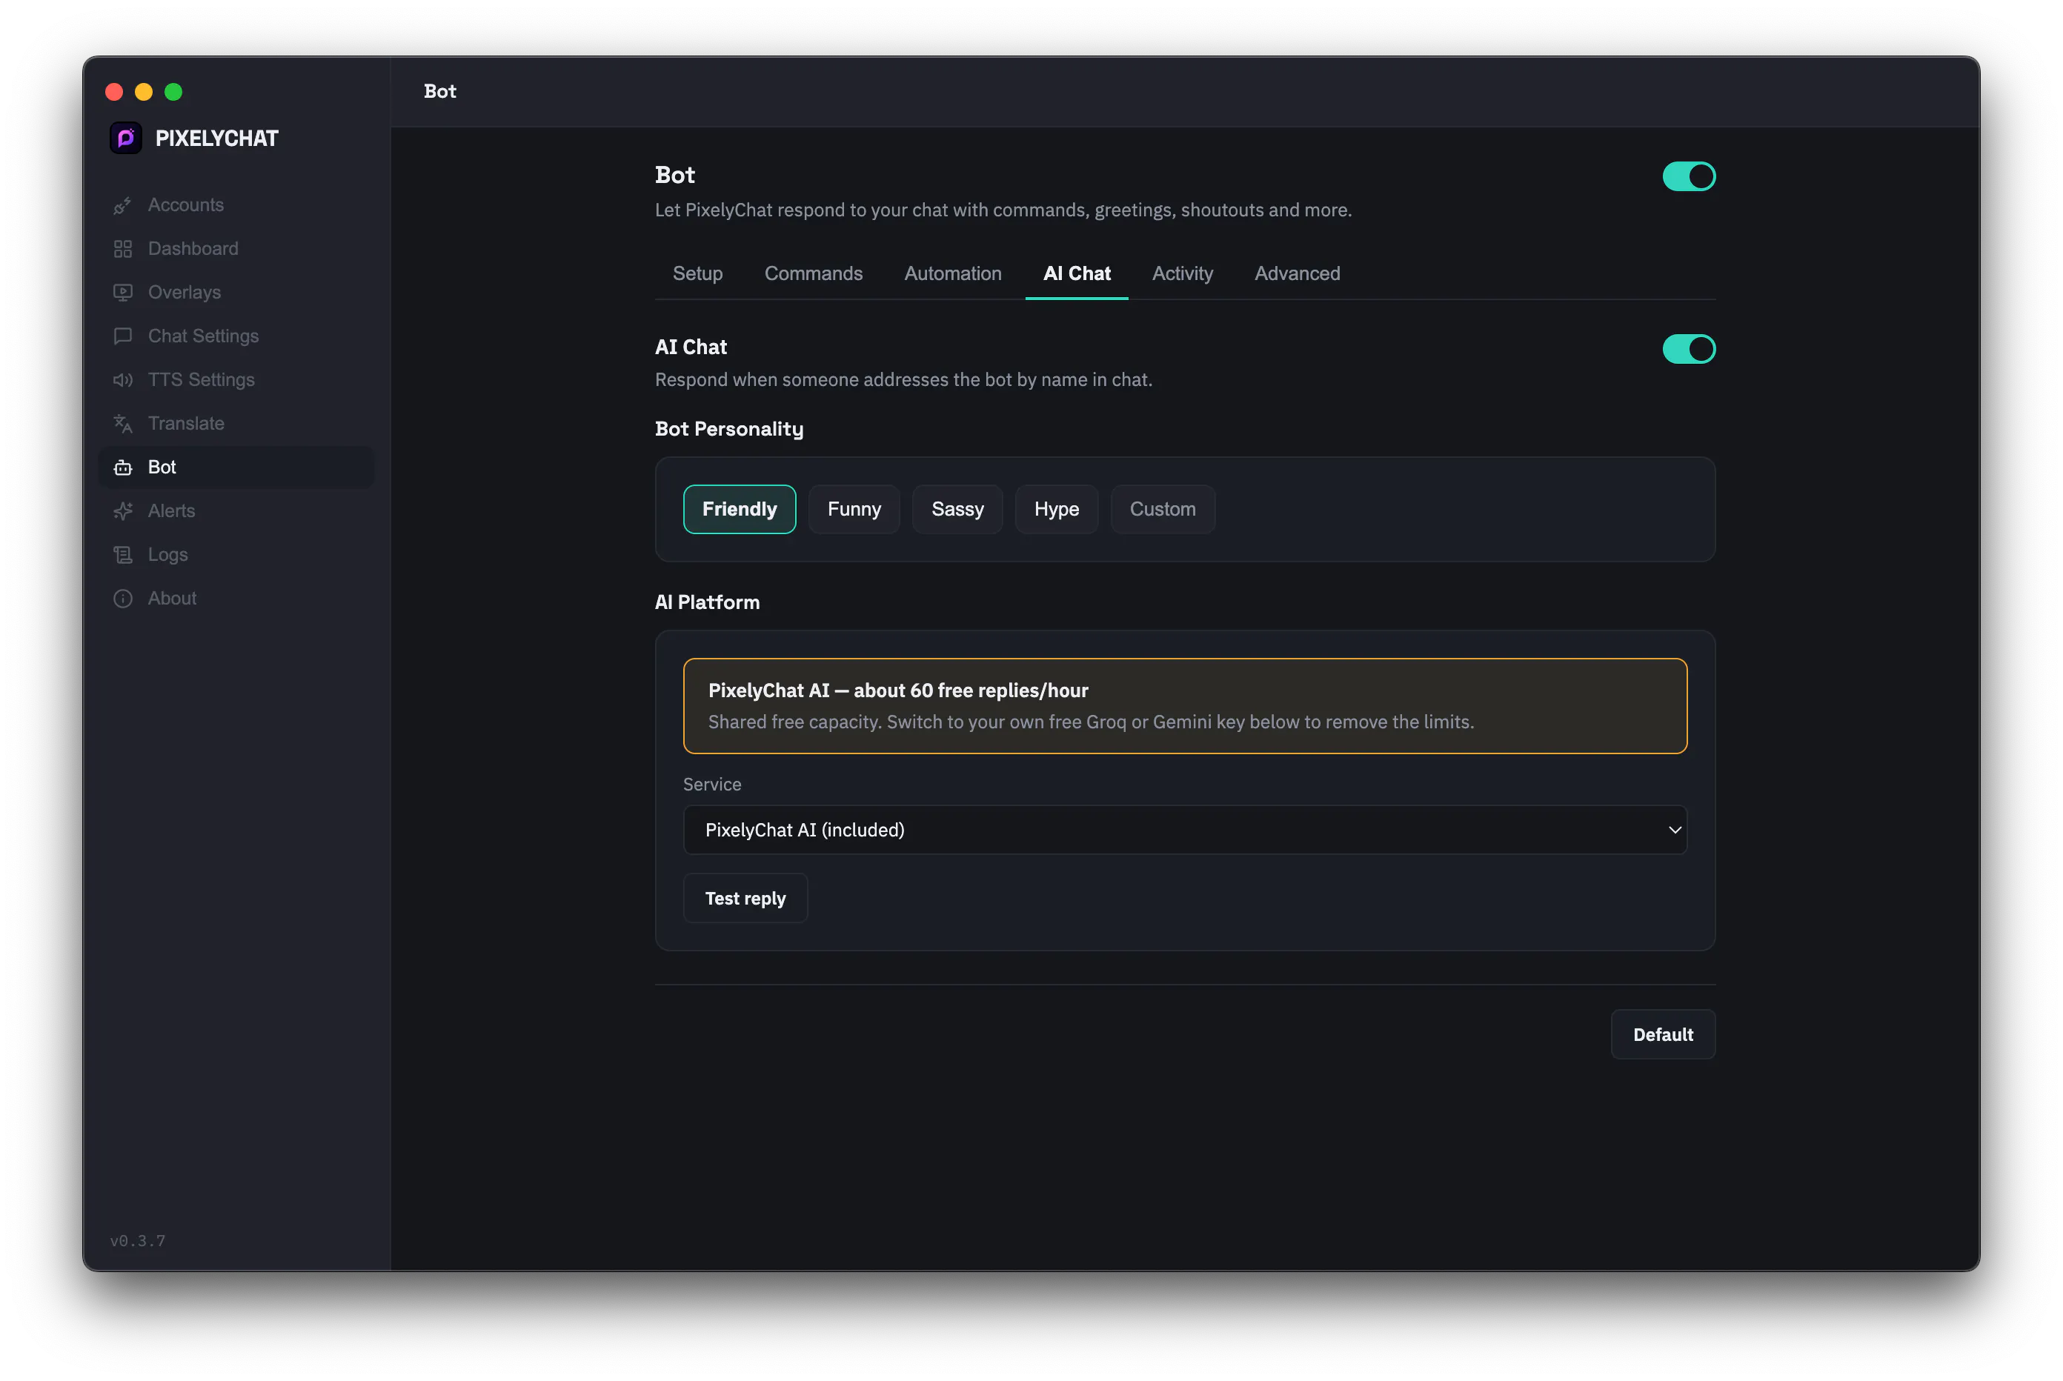Choose the Funny bot personality

(854, 509)
